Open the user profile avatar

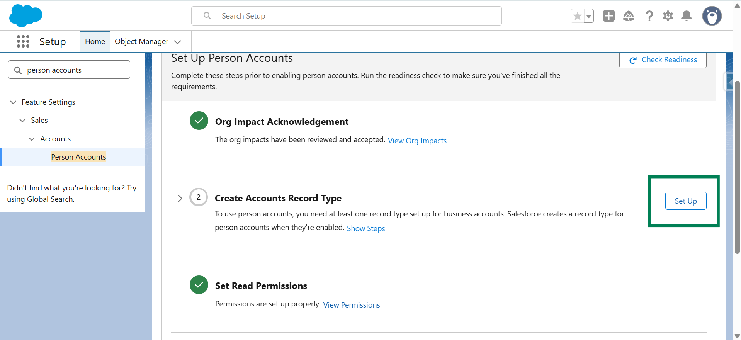click(712, 16)
